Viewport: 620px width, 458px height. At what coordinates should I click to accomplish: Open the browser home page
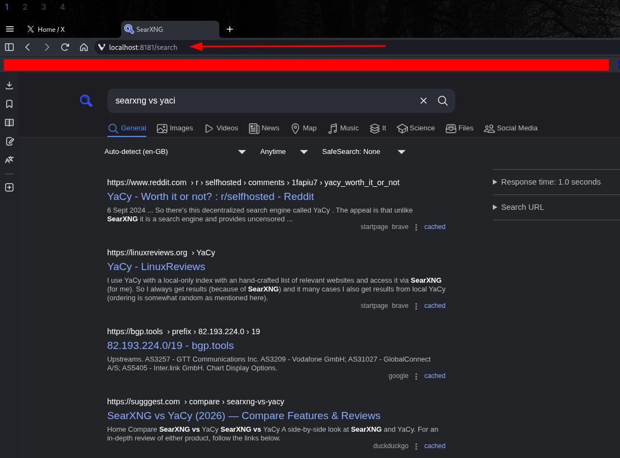point(84,48)
